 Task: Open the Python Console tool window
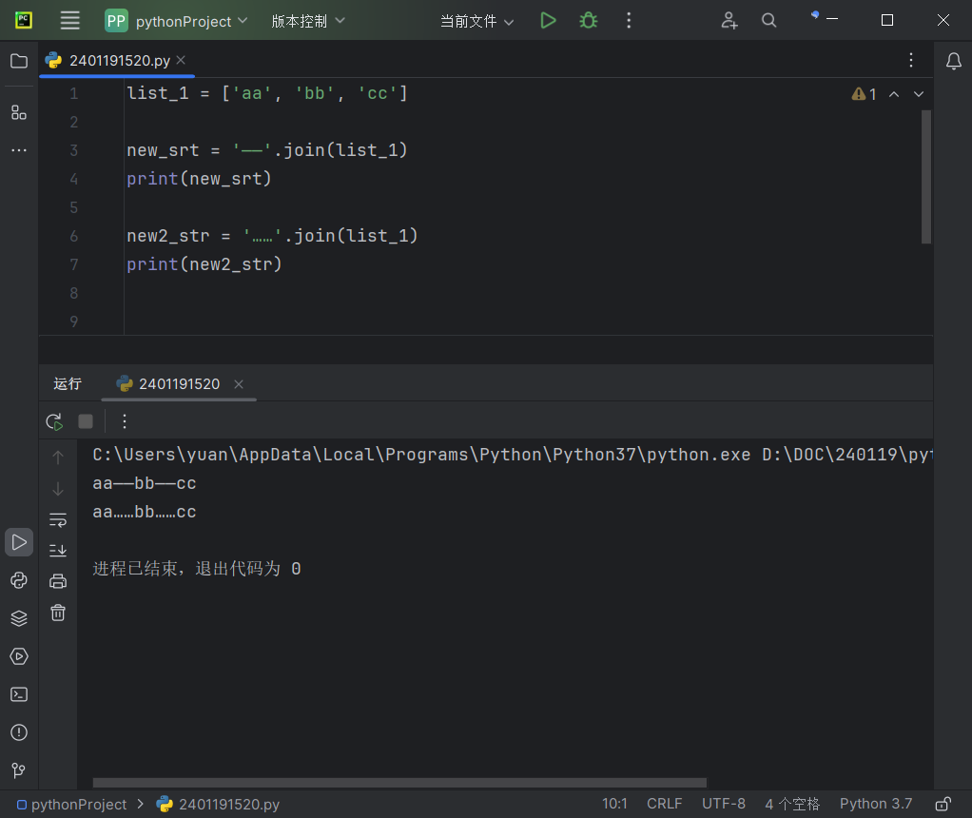click(x=19, y=580)
